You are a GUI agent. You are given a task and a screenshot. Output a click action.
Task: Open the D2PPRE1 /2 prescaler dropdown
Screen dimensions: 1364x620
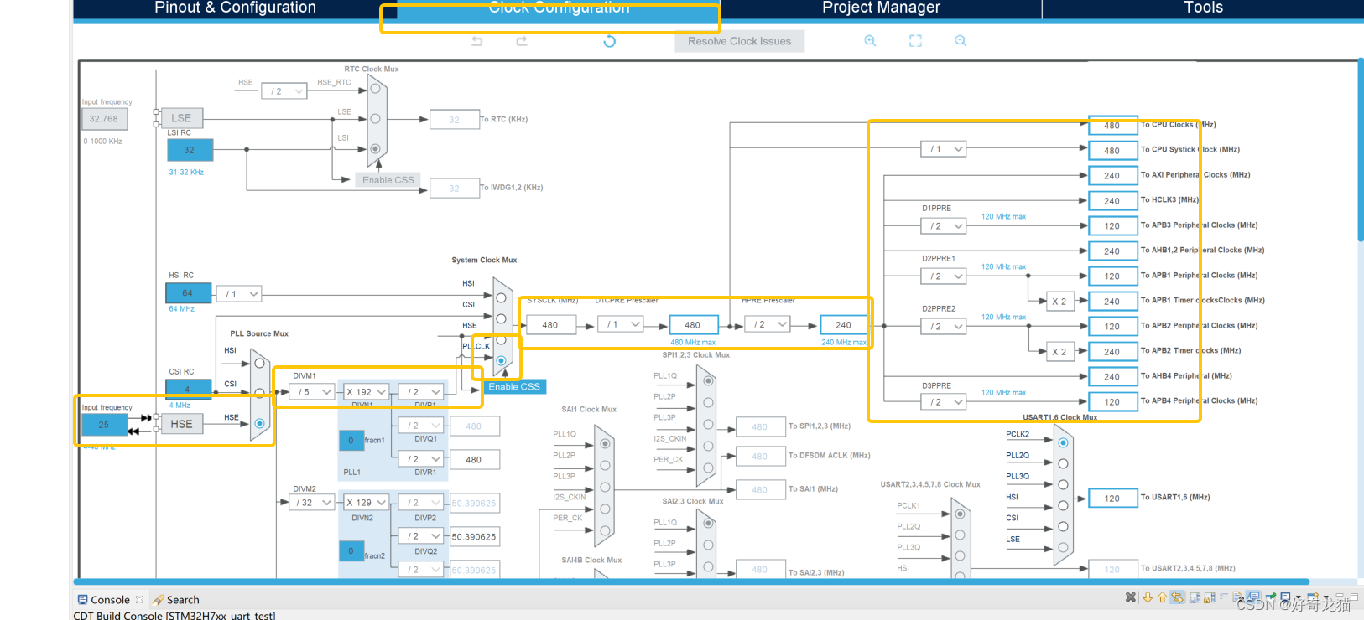point(944,276)
